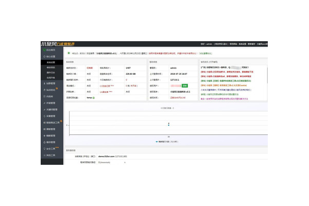The width and height of the screenshot is (309, 206).
Task: Toggle the chart legend series marker
Action: point(157,141)
